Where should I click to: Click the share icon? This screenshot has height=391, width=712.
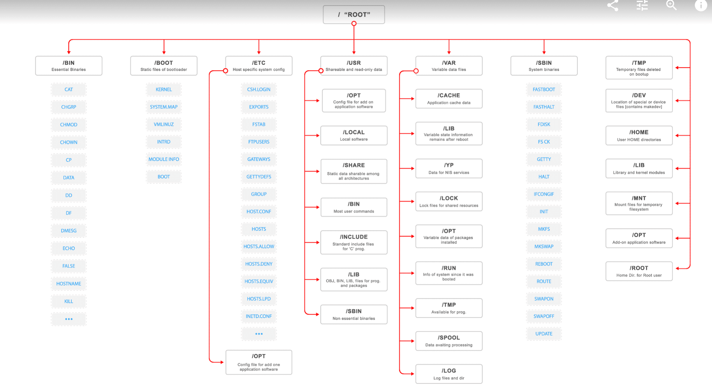pyautogui.click(x=613, y=5)
